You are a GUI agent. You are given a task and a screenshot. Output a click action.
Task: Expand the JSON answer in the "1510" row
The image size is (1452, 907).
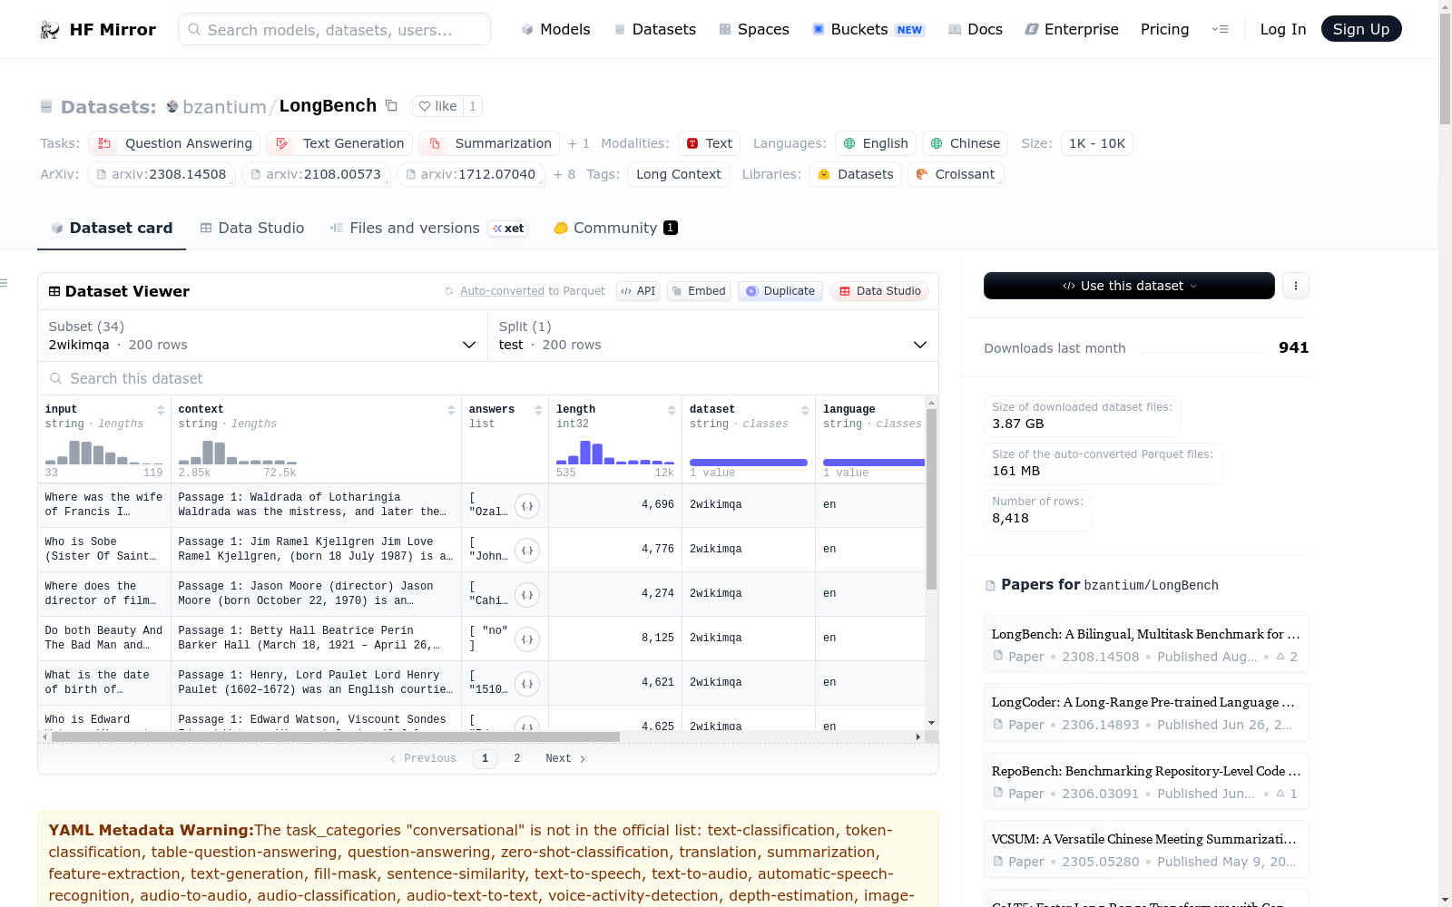tap(527, 683)
